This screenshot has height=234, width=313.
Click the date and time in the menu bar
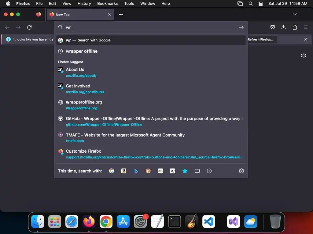tap(288, 4)
